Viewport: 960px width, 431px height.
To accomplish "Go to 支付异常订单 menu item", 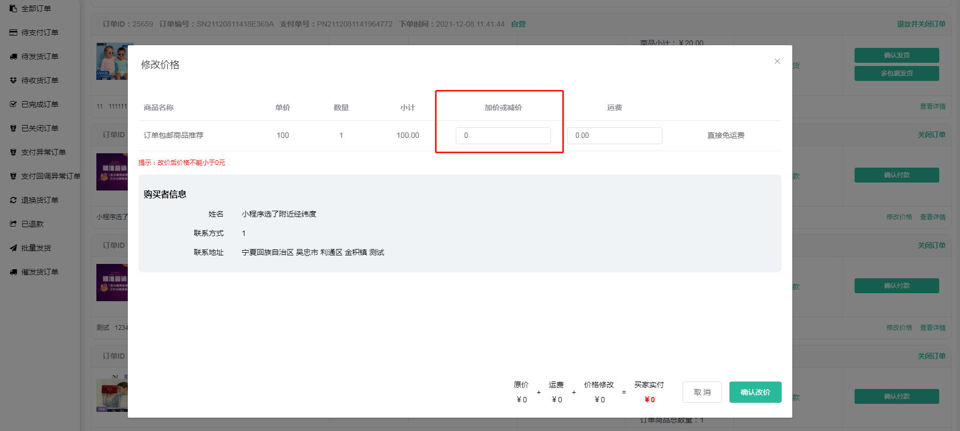I will click(x=43, y=152).
